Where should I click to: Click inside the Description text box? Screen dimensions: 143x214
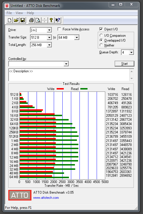pyautogui.click(x=69, y=75)
